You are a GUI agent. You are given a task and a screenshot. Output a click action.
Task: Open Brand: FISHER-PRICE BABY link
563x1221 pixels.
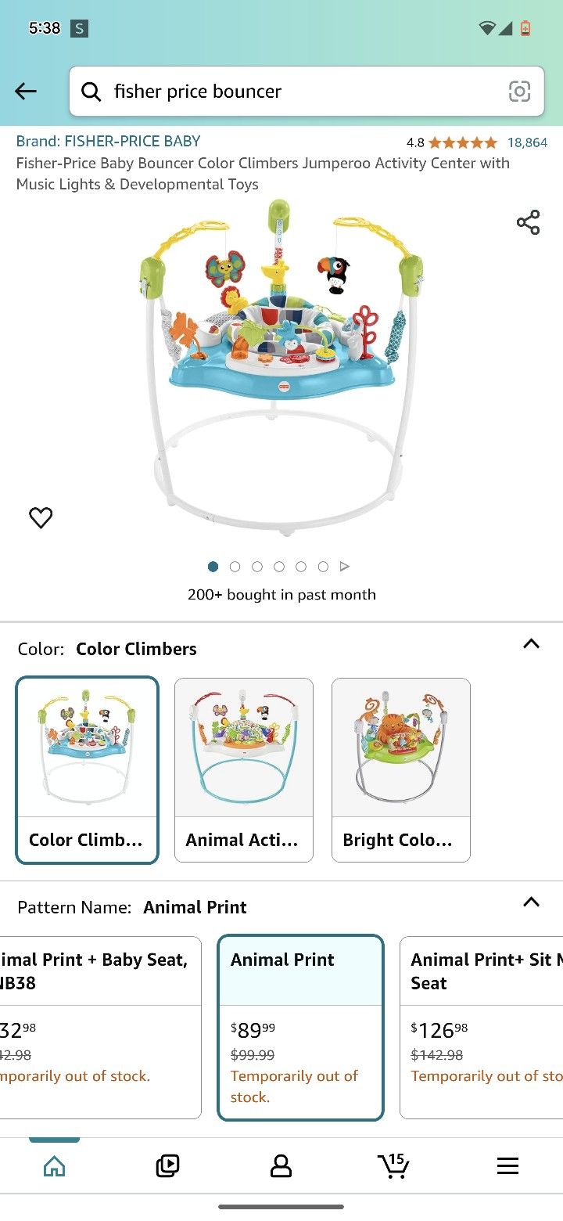point(109,142)
